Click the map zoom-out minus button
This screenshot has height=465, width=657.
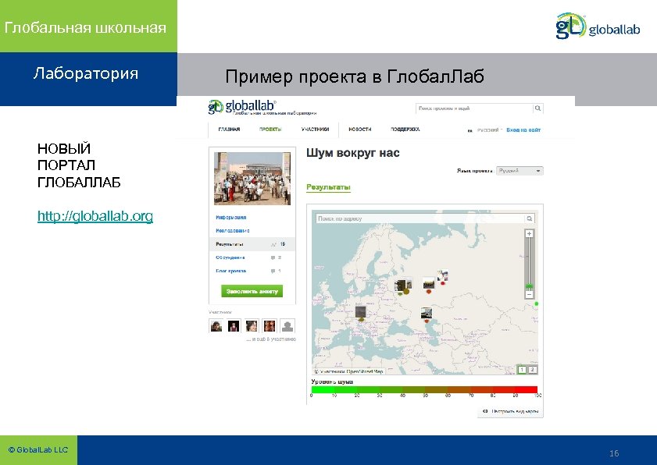click(x=529, y=294)
